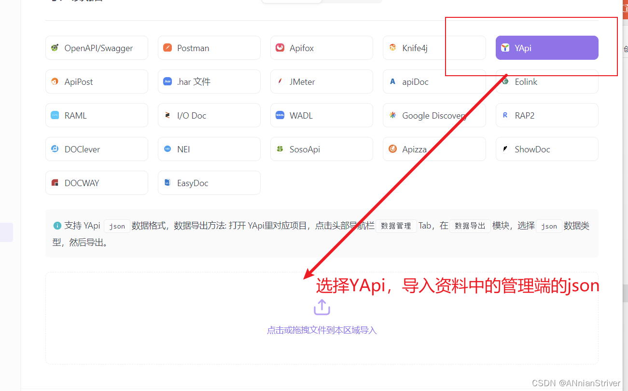Select the DOClever import option
Image resolution: width=628 pixels, height=391 pixels.
96,149
